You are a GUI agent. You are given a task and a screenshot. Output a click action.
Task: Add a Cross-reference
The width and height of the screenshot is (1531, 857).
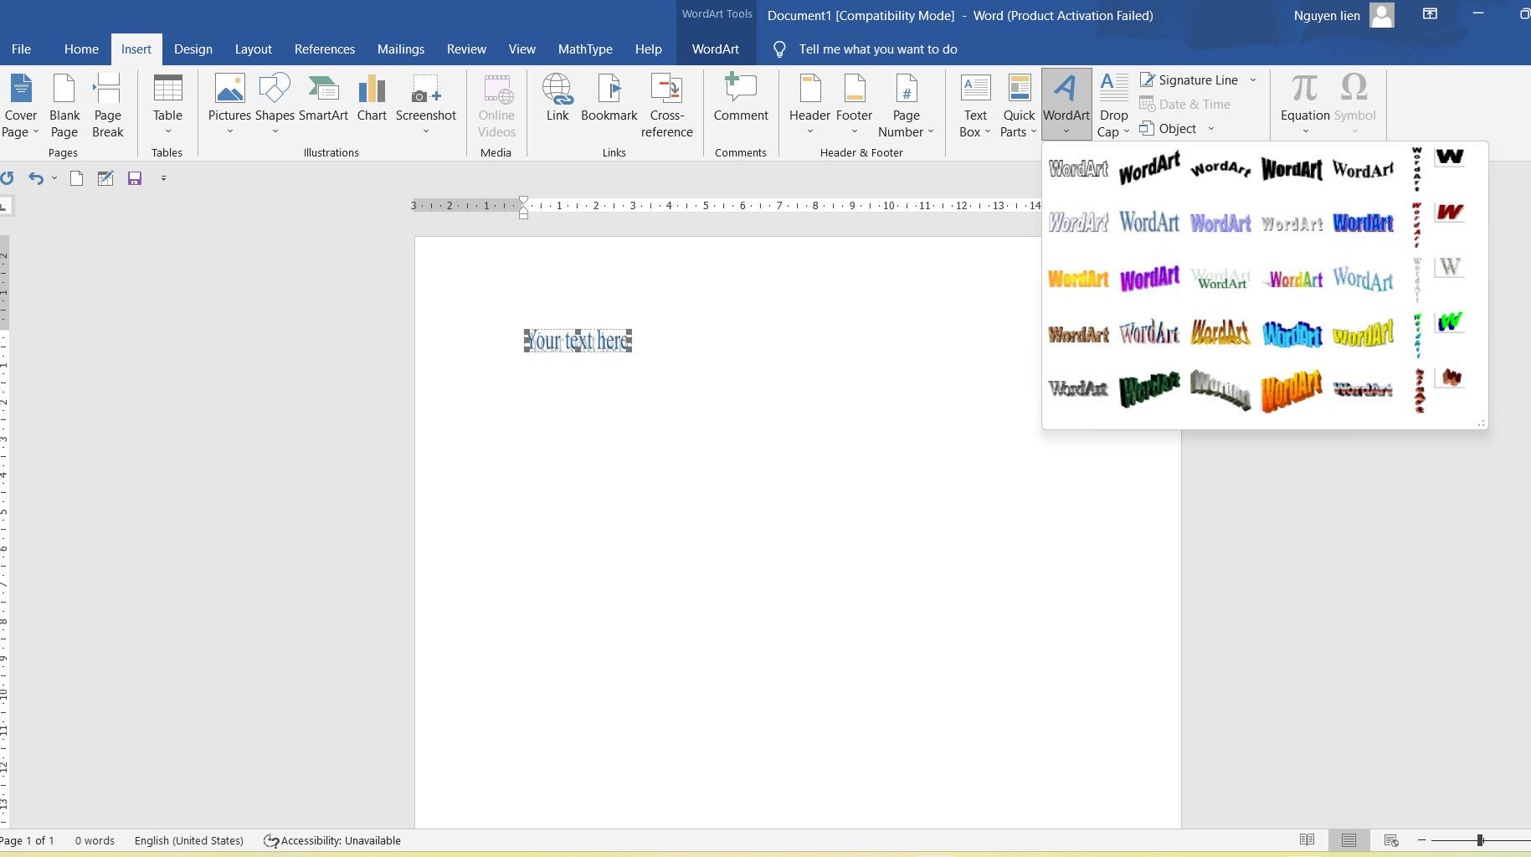point(666,106)
